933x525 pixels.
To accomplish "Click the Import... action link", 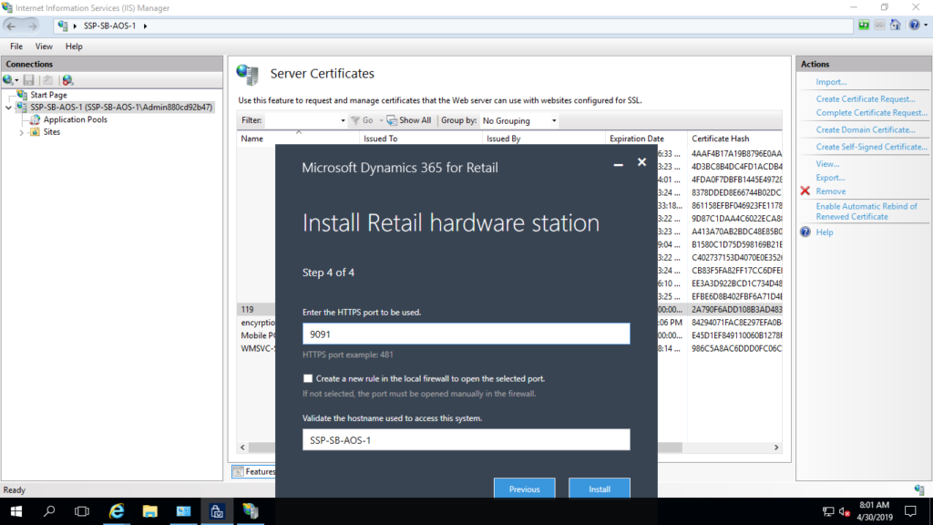I will point(831,82).
